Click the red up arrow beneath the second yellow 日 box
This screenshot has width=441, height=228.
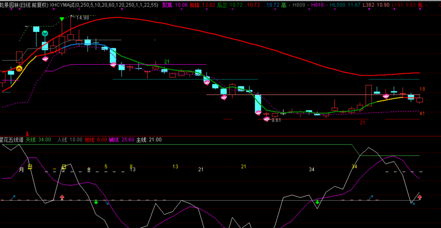[62, 197]
